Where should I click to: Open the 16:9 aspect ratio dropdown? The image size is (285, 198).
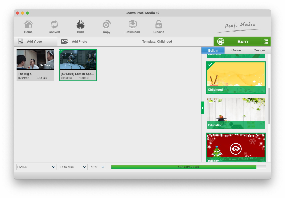(x=98, y=167)
